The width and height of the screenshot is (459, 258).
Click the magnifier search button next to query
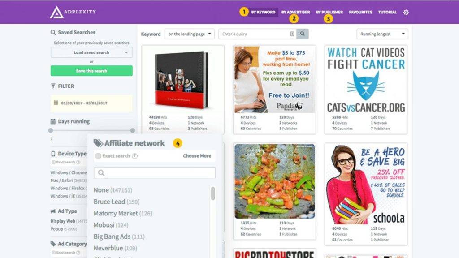coord(303,34)
